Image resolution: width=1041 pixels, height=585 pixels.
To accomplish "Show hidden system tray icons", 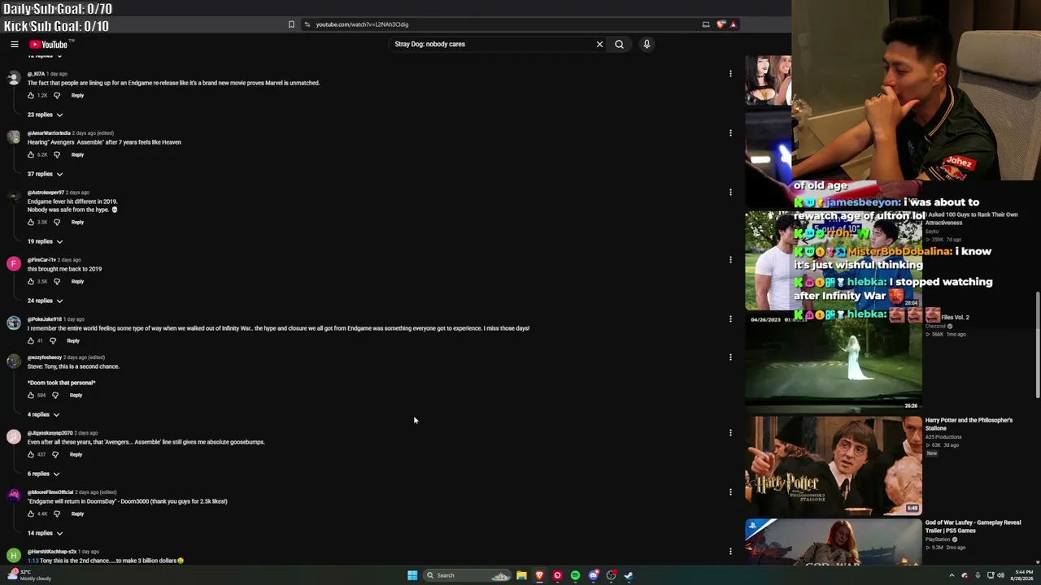I will tap(952, 575).
